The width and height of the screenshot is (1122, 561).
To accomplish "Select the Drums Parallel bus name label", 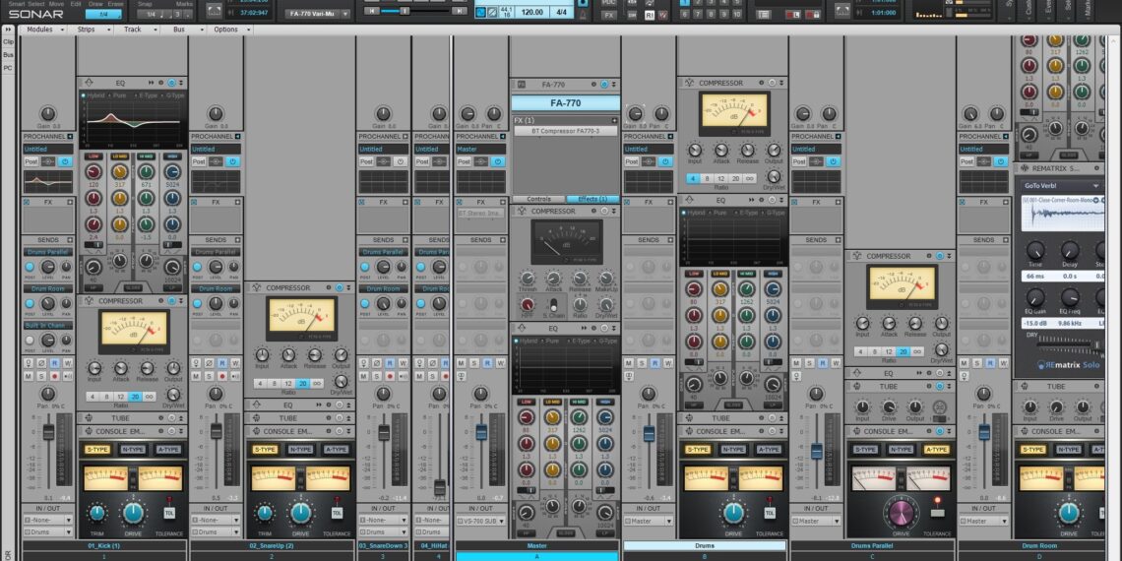I will point(872,545).
